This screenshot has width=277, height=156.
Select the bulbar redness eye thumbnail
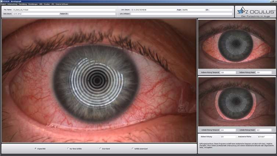237,43
